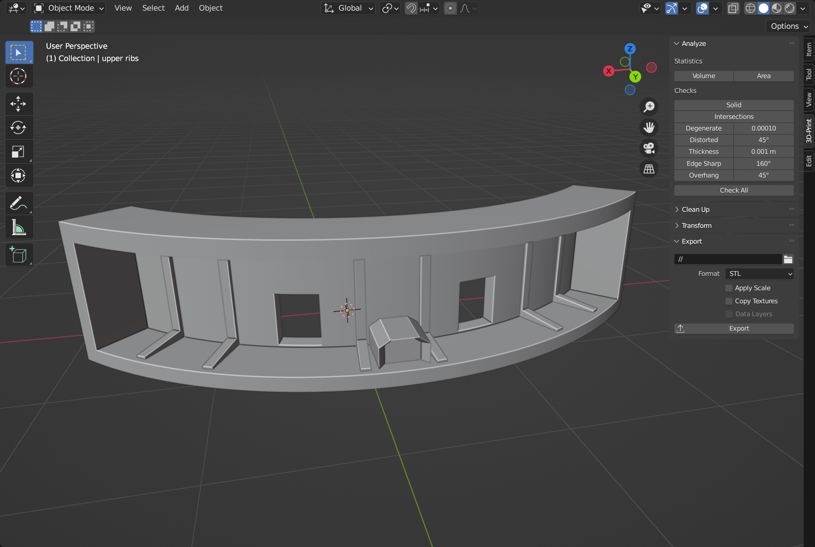The image size is (815, 547).
Task: Set selection mode to invert
Action: [75, 26]
